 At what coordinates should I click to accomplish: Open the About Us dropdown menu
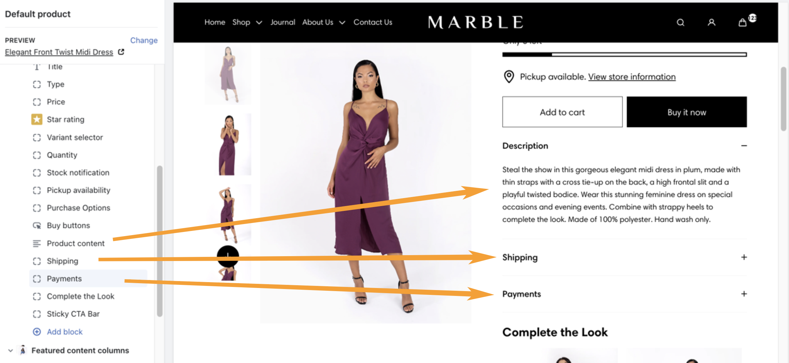point(323,22)
